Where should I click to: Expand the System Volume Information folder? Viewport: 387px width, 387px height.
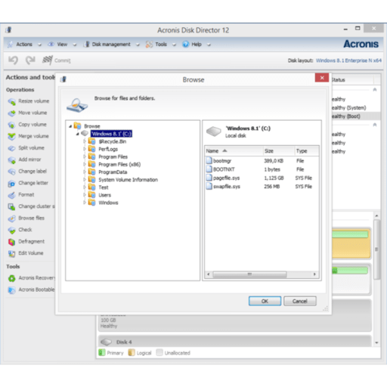pyautogui.click(x=85, y=179)
